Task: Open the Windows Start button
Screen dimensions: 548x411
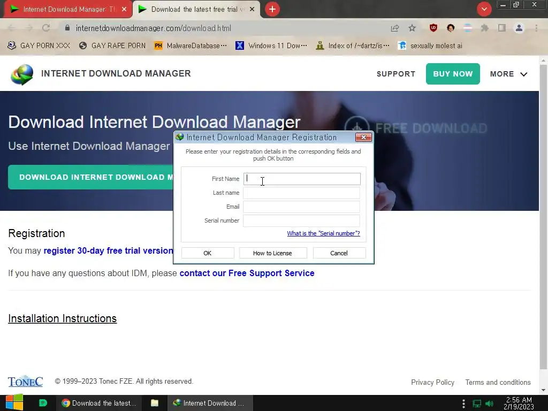Action: coord(14,403)
